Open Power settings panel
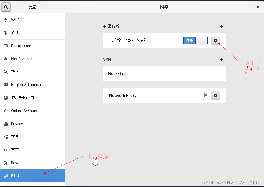The height and width of the screenshot is (187, 264). (x=33, y=163)
